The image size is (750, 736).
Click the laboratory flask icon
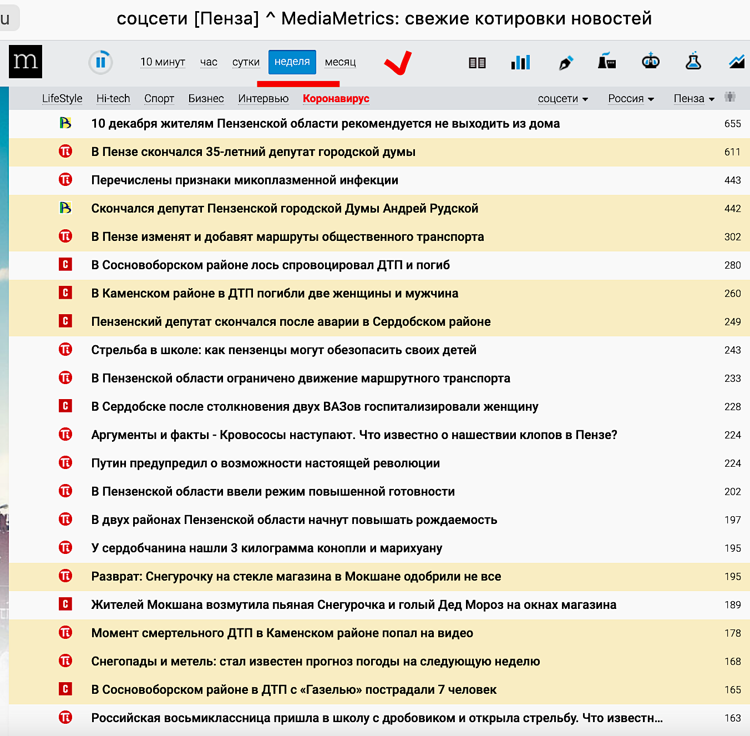pos(693,61)
